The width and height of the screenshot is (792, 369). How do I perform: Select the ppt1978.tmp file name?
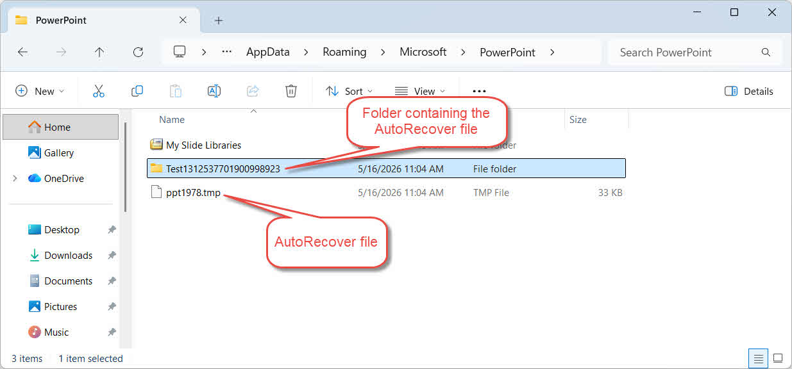tap(193, 192)
